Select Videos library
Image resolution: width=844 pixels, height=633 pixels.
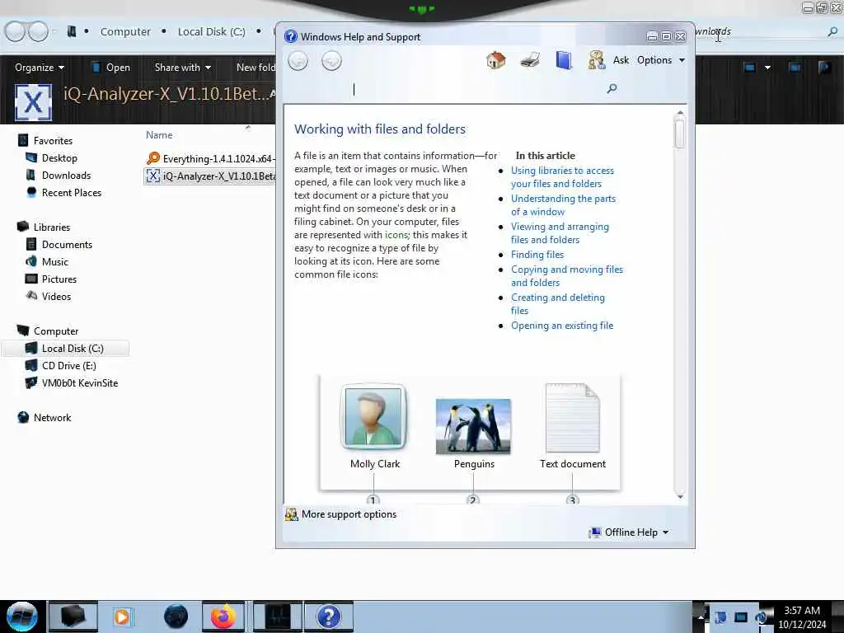coord(56,296)
